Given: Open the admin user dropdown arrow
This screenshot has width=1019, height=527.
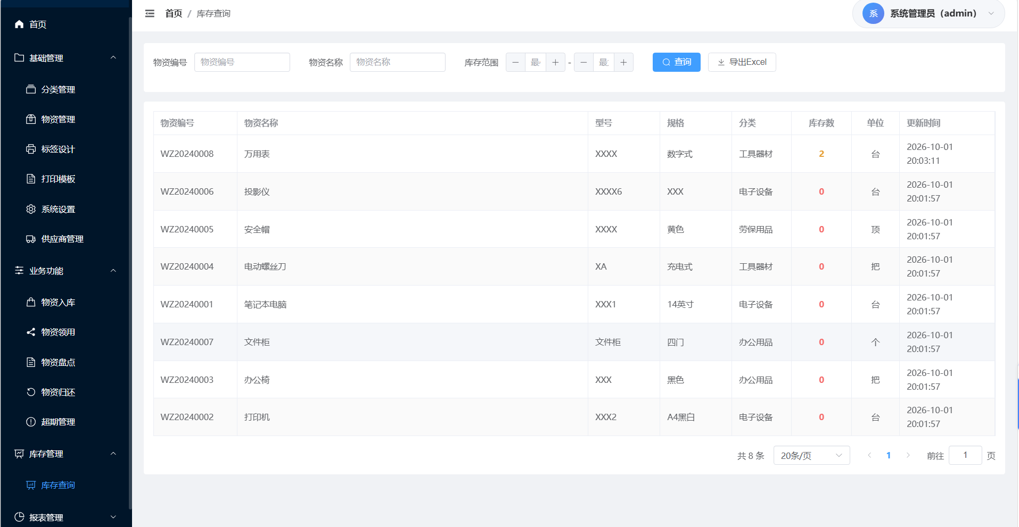Looking at the screenshot, I should [991, 14].
